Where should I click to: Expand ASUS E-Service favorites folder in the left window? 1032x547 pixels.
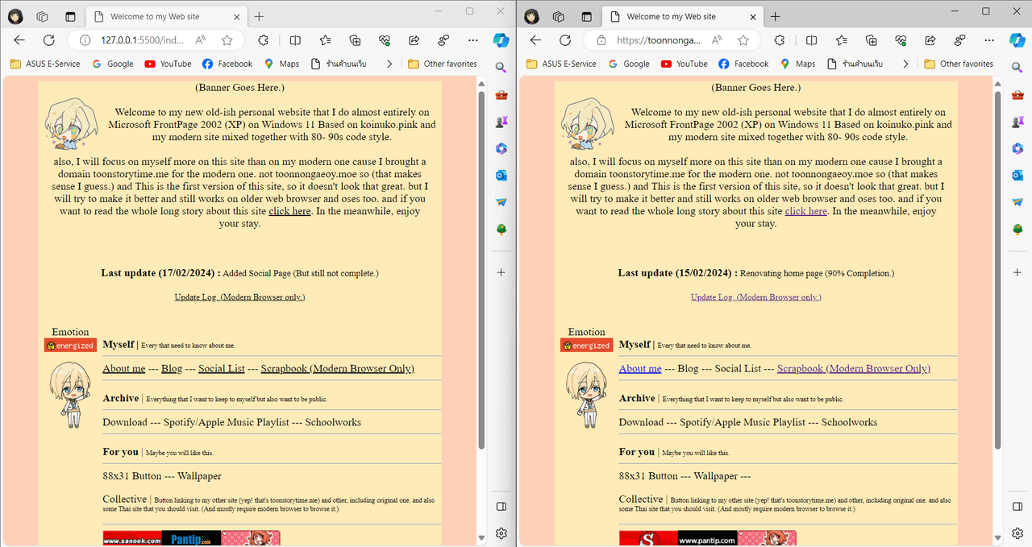(45, 64)
